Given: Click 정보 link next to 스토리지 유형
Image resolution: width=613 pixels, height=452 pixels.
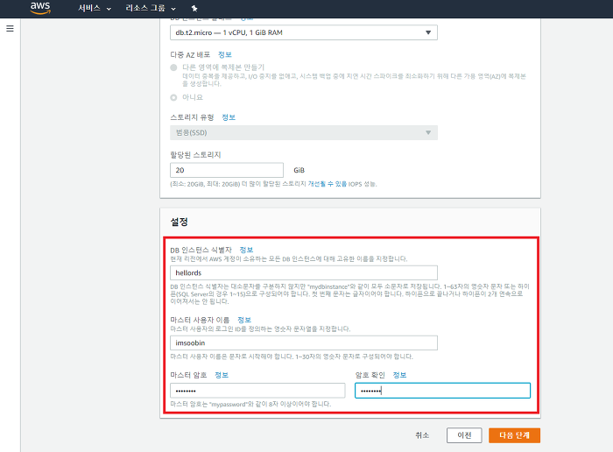Looking at the screenshot, I should point(229,117).
